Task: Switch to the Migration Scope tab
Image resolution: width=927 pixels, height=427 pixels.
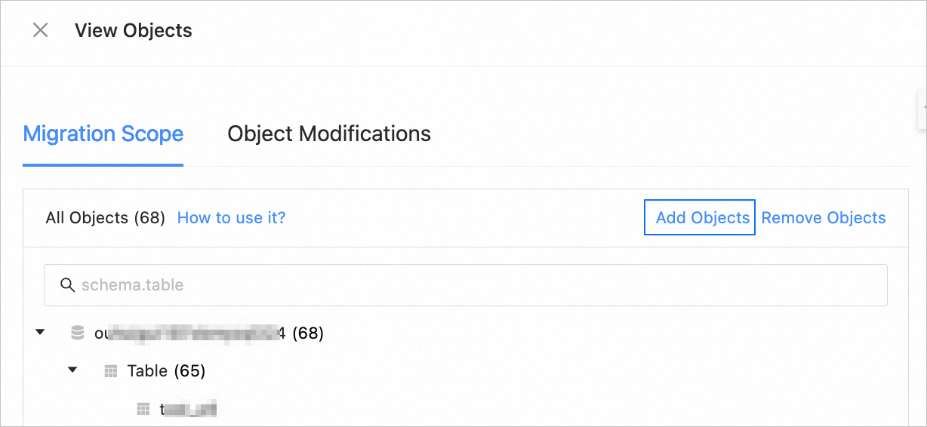Action: click(x=103, y=134)
